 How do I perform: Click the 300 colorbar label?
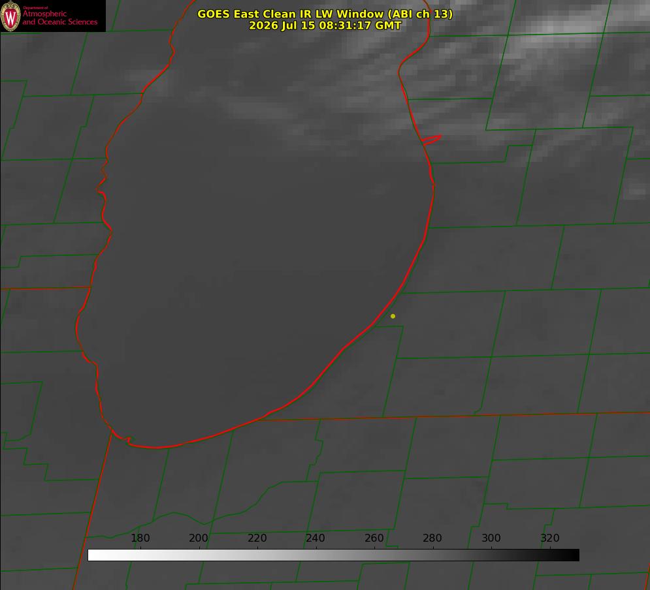[491, 538]
